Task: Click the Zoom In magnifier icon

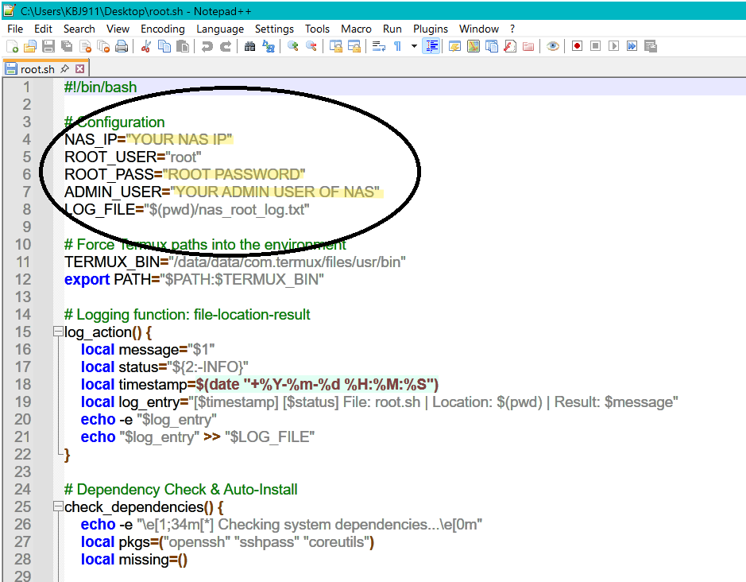Action: (293, 47)
